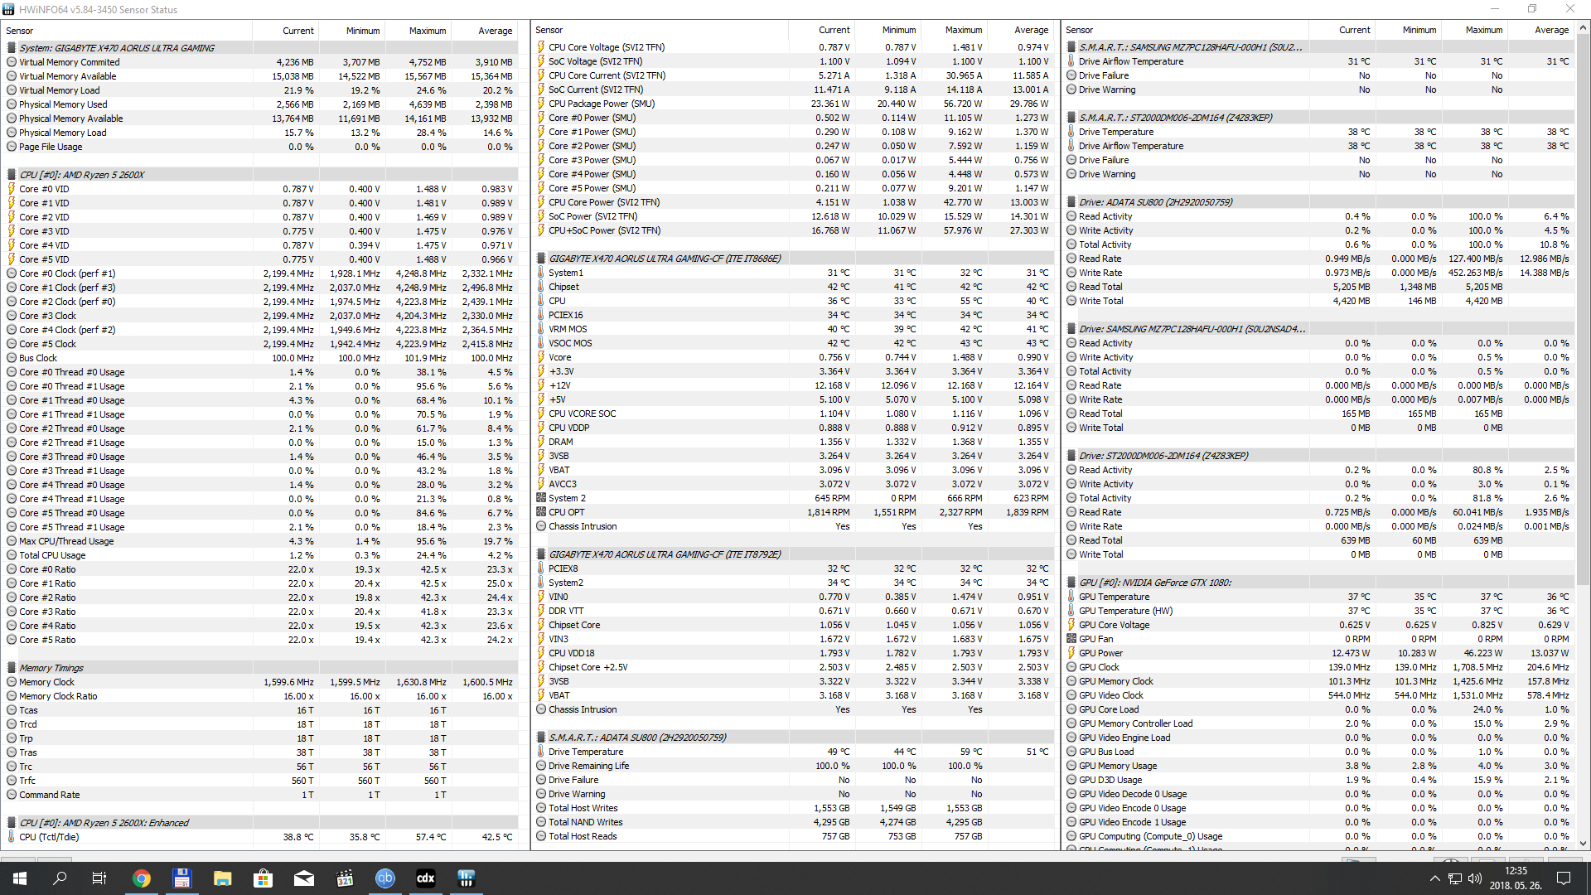Click the scroll down arrow of right scrollbar
The width and height of the screenshot is (1591, 895).
tap(1583, 844)
